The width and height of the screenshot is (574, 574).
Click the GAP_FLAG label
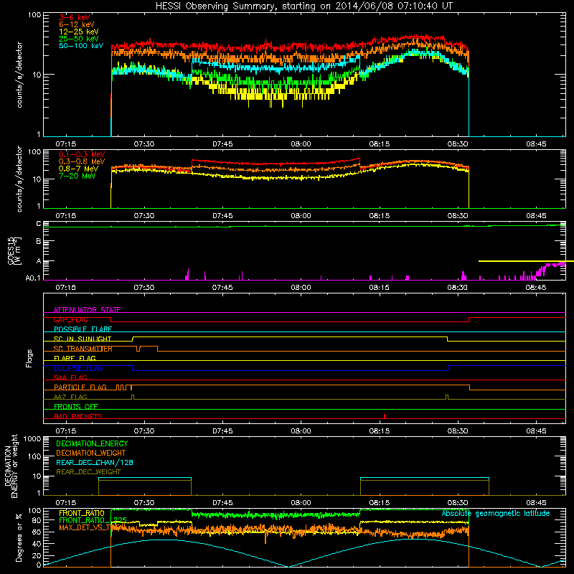tap(70, 319)
